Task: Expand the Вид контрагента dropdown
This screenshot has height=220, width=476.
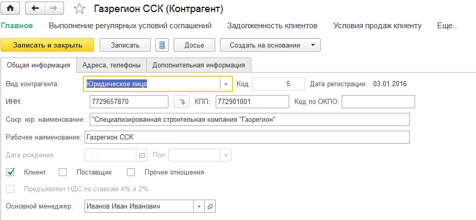Action: pos(226,84)
